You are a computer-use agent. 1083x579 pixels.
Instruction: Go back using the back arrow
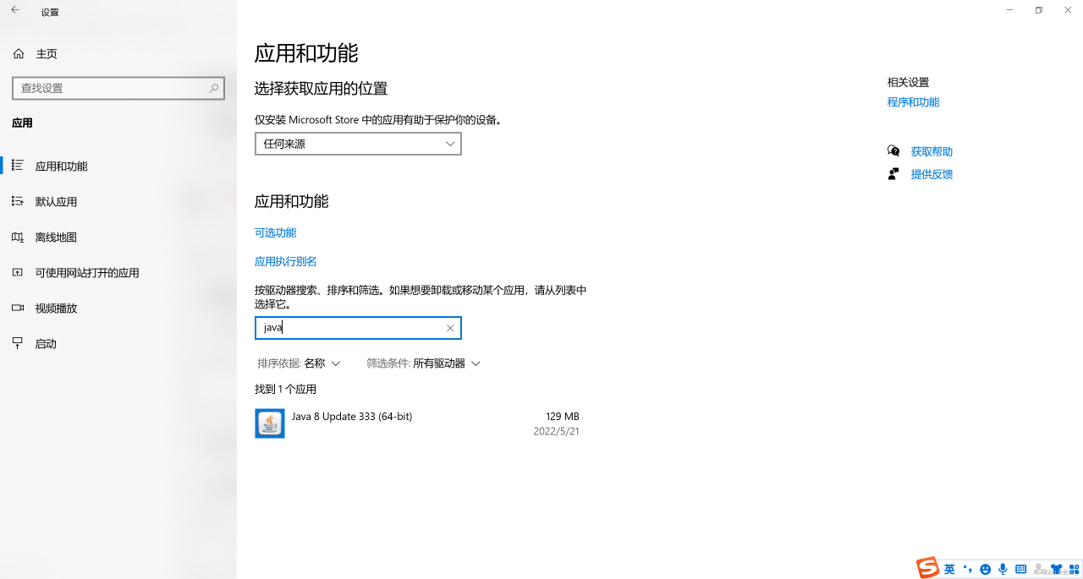14,11
